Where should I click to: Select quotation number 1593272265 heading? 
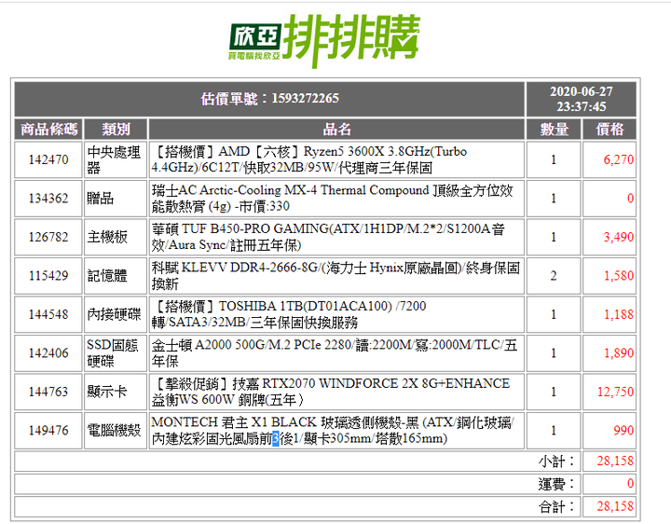pyautogui.click(x=269, y=99)
